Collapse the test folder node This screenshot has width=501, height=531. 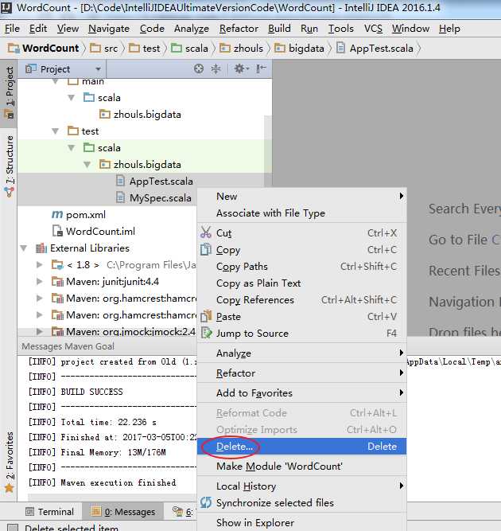coord(55,131)
